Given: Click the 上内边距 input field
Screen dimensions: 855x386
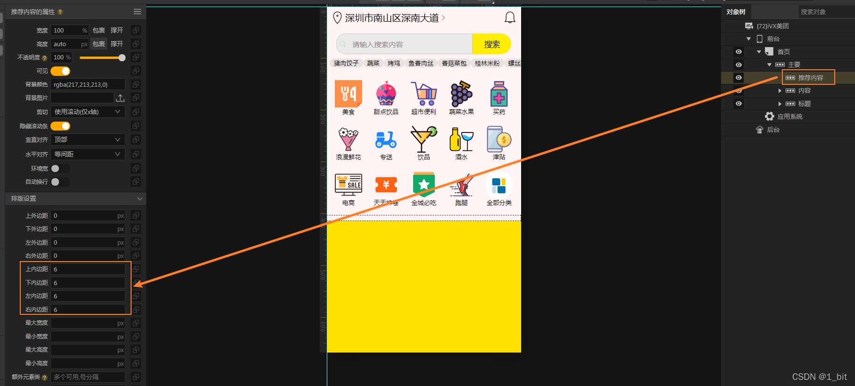Looking at the screenshot, I should 88,269.
